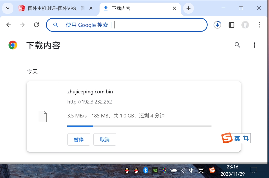Open the user profile avatar
Viewport: 269px width, 178px height.
click(x=245, y=25)
